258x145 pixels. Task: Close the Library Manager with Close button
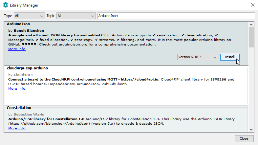(x=244, y=138)
